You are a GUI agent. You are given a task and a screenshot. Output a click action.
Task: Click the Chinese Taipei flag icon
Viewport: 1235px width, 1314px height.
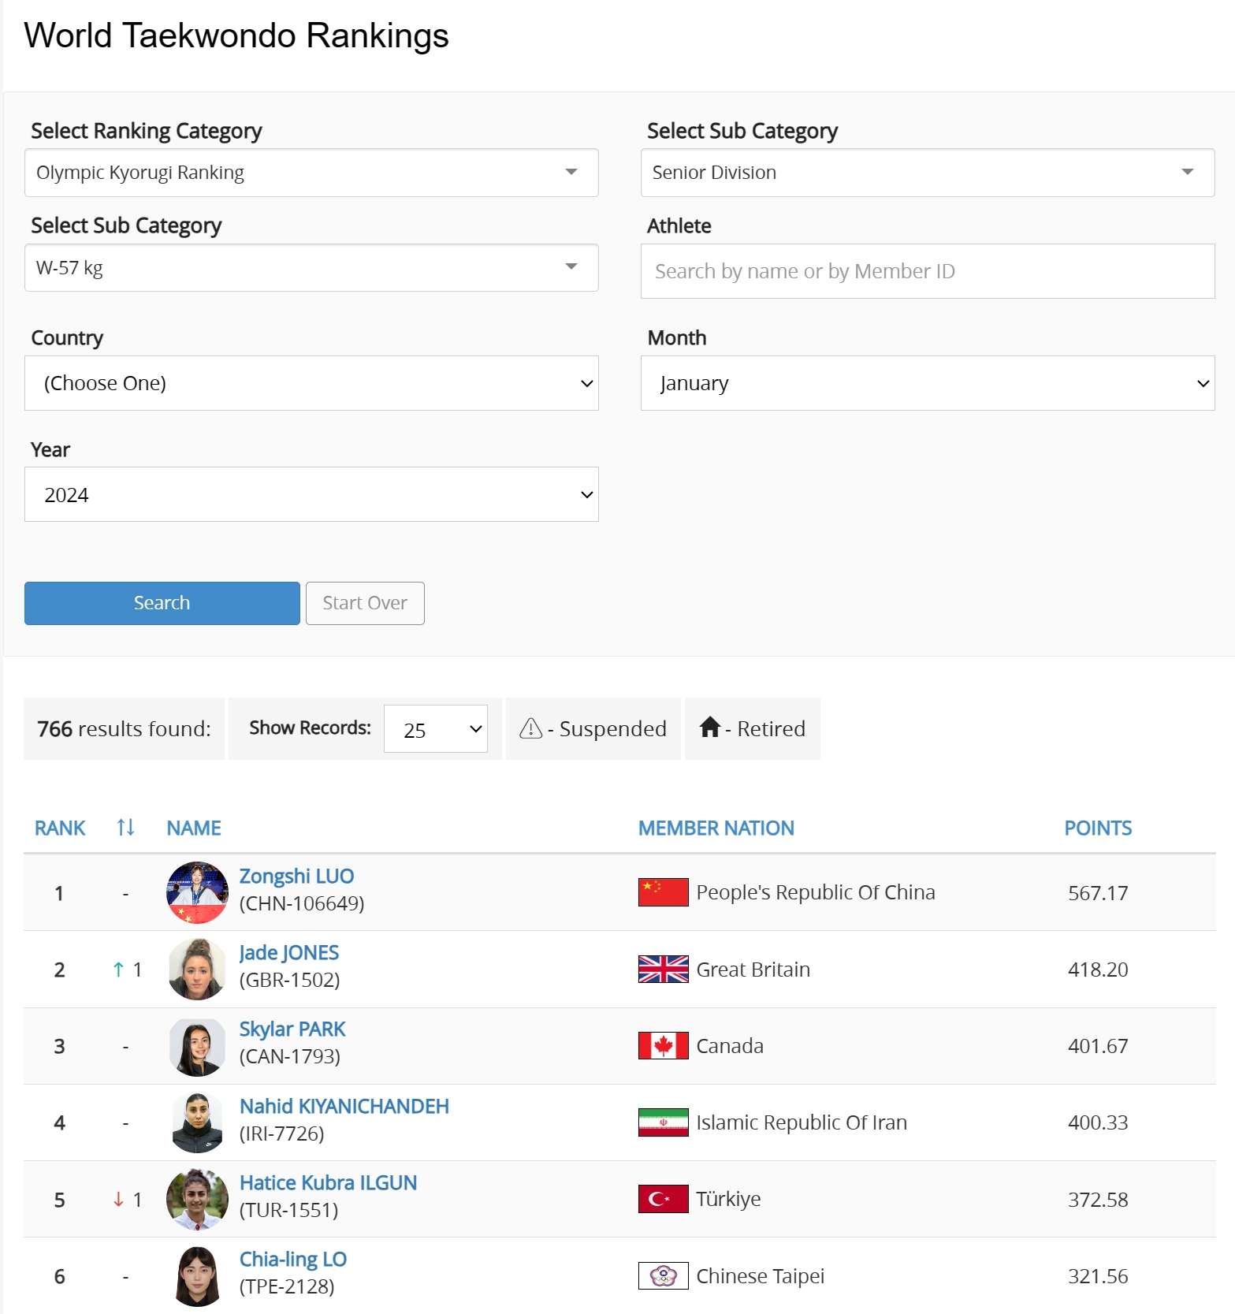click(x=663, y=1275)
